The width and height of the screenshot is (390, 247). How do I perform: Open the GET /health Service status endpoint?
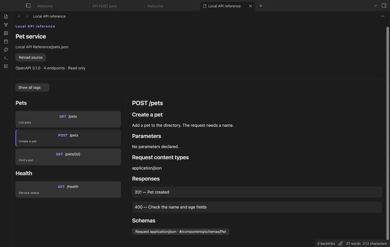pos(68,189)
